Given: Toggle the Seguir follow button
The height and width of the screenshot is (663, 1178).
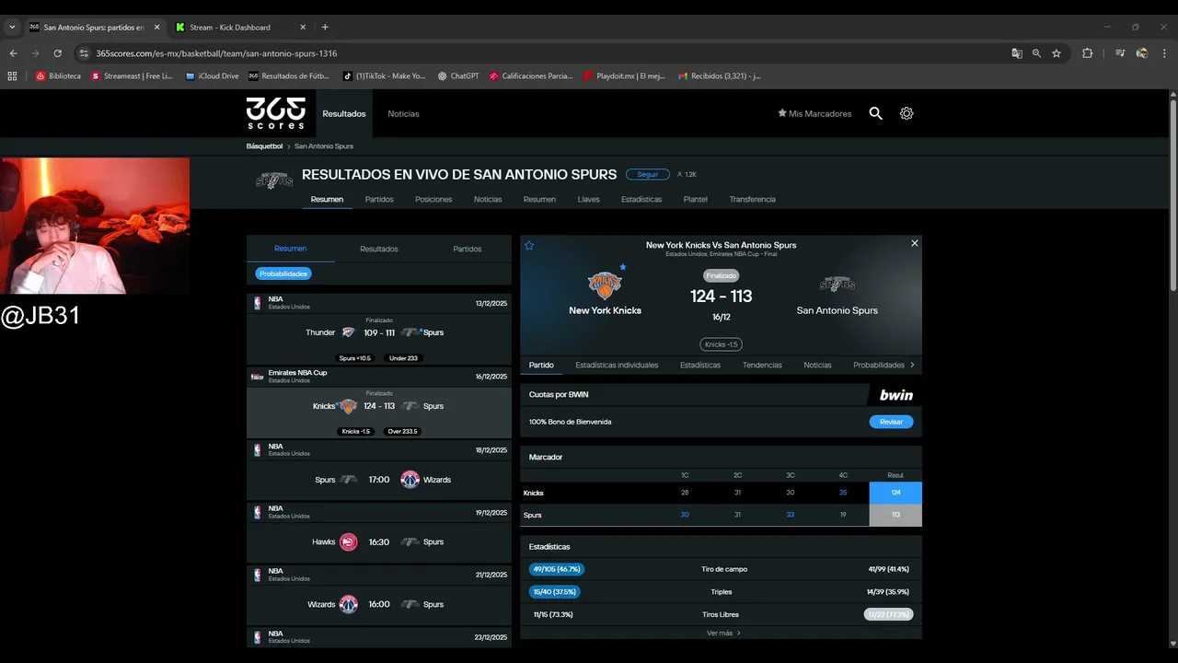Looking at the screenshot, I should (x=647, y=174).
